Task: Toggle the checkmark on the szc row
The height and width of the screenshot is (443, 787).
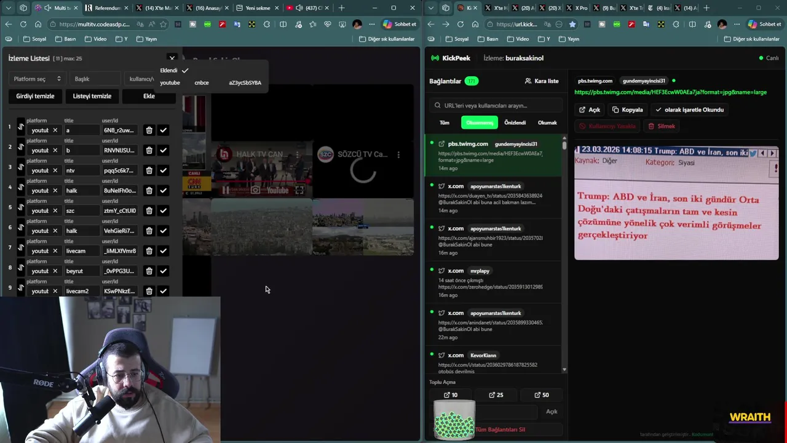Action: pyautogui.click(x=163, y=210)
